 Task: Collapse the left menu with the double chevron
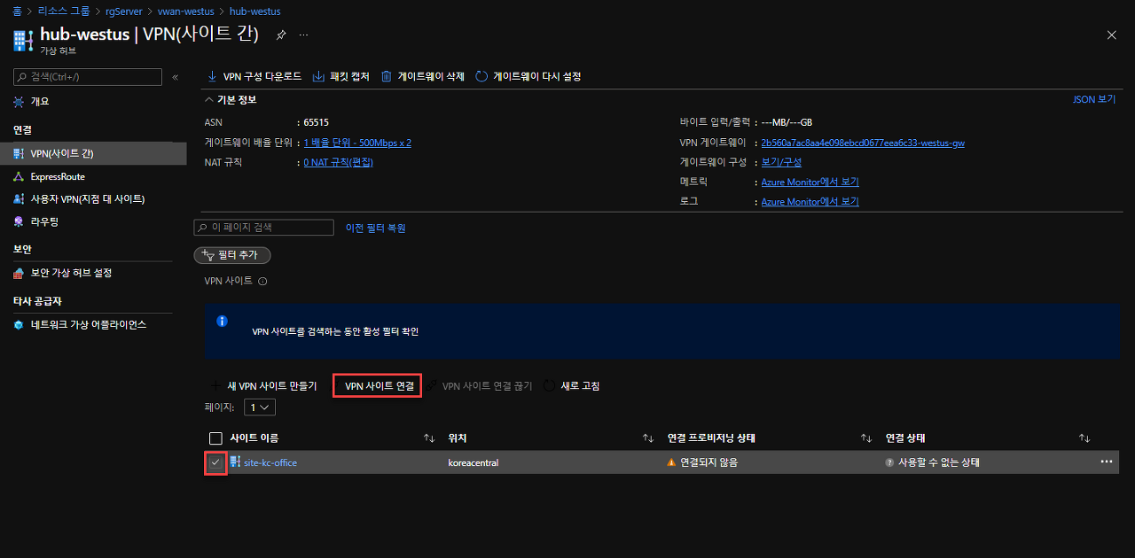click(175, 77)
